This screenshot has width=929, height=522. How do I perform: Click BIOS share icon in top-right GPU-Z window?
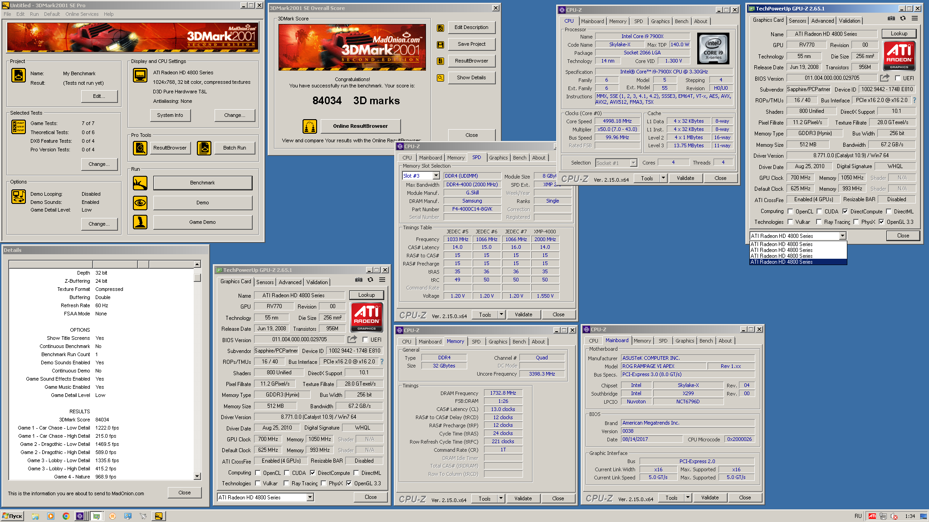(885, 78)
